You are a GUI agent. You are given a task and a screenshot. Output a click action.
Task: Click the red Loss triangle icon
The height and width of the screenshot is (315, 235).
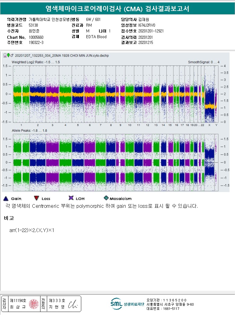[36, 198]
